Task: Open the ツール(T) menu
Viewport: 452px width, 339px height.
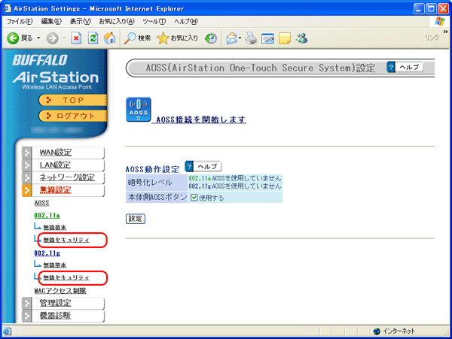Action: pos(154,22)
